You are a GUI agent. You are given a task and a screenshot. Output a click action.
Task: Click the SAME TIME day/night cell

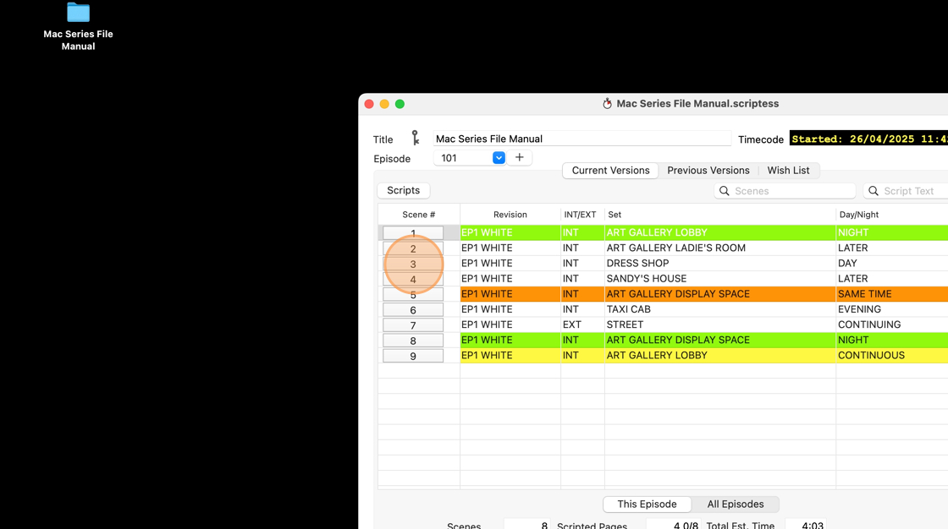[x=892, y=293]
